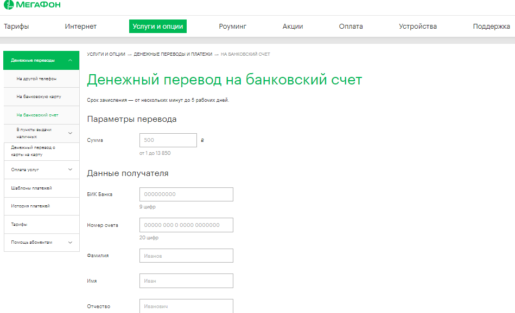Open the Тарифы top menu
The width and height of the screenshot is (515, 313).
pyautogui.click(x=16, y=26)
